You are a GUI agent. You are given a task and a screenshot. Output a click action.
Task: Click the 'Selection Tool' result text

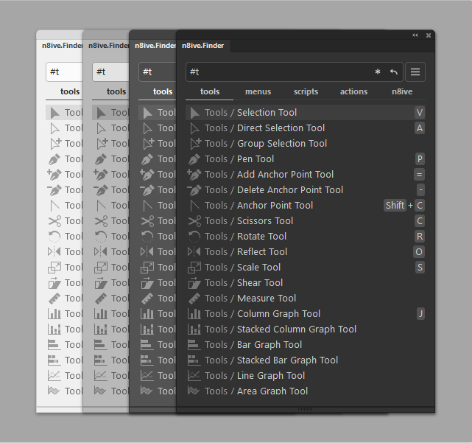(267, 113)
